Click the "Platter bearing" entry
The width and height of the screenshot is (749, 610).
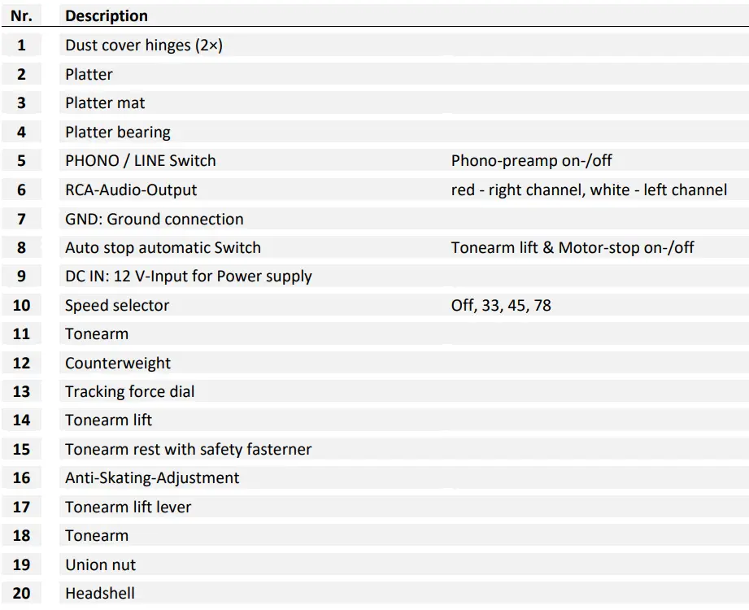click(x=118, y=132)
